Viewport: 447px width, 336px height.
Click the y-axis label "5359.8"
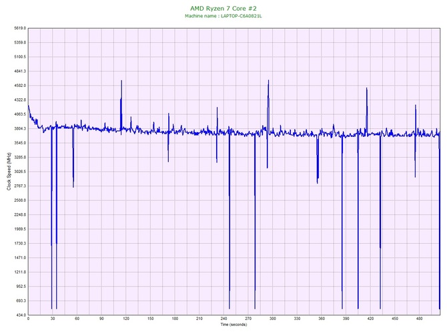(x=20, y=43)
